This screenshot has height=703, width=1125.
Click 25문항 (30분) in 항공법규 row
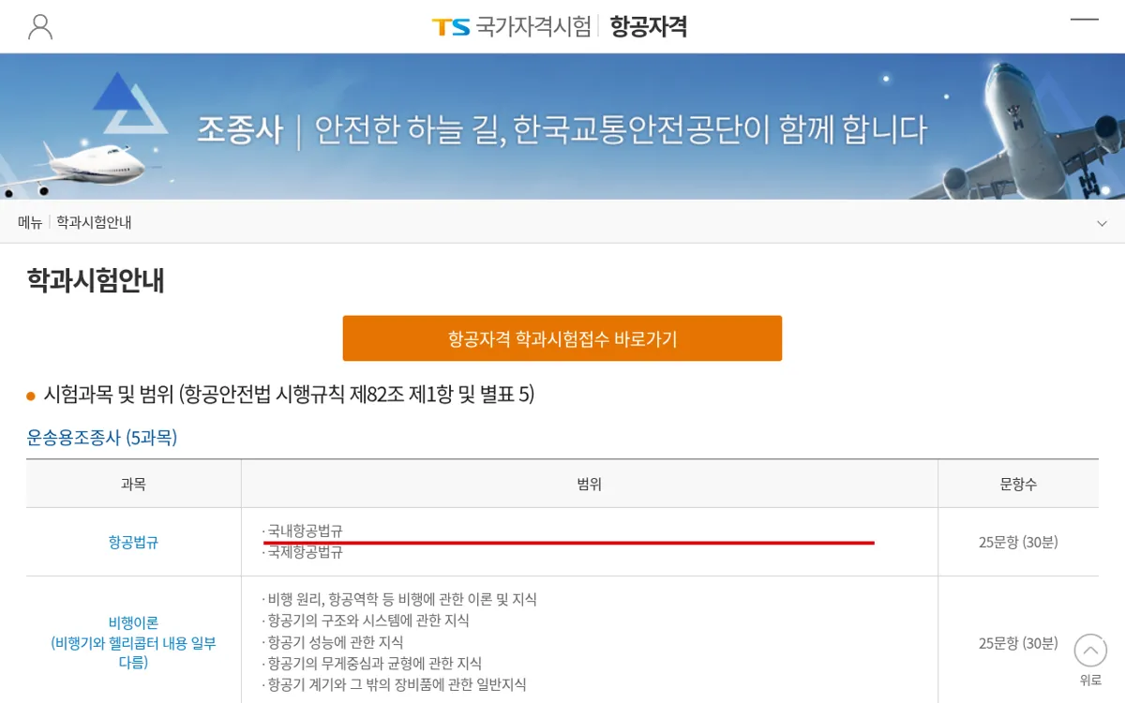(1018, 542)
